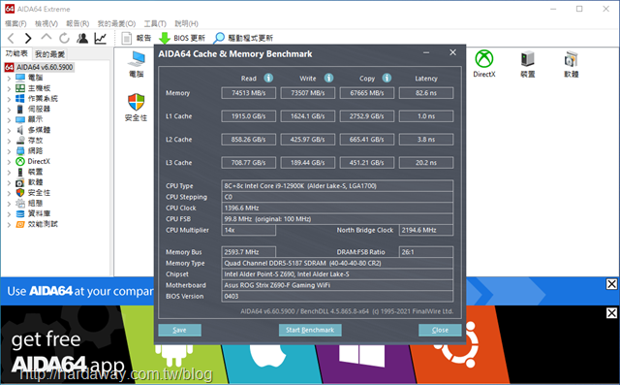
Task: Click the Refresh icon in toolbar
Action: tap(64, 39)
